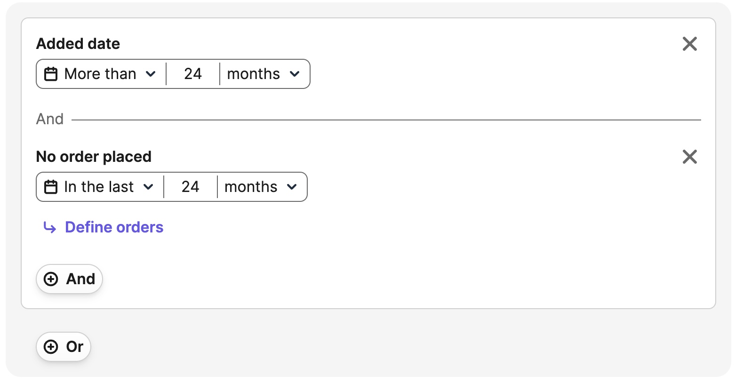This screenshot has width=735, height=383.
Task: Change the months unit for No order placed
Action: (261, 187)
